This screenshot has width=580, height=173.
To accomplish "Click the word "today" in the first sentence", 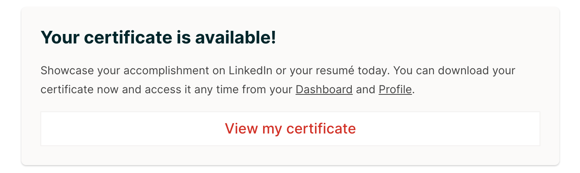I will 373,71.
